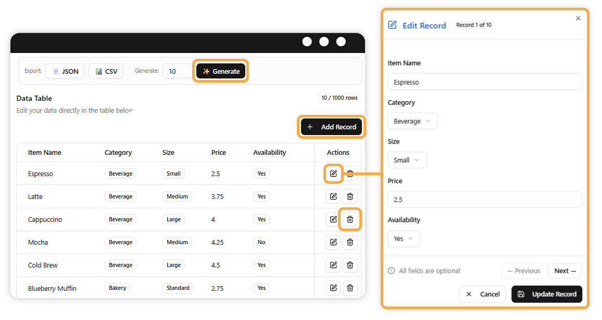This screenshot has height=320, width=602.
Task: Edit the Mocha row with pencil icon
Action: (x=333, y=242)
